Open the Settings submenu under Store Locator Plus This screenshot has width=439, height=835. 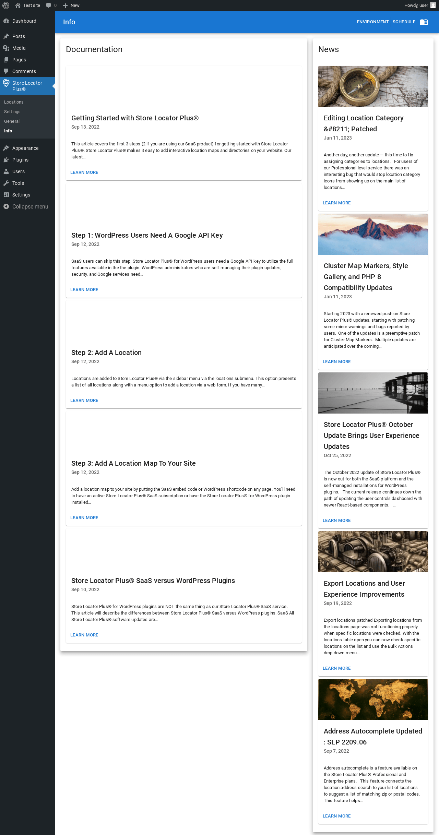point(12,112)
